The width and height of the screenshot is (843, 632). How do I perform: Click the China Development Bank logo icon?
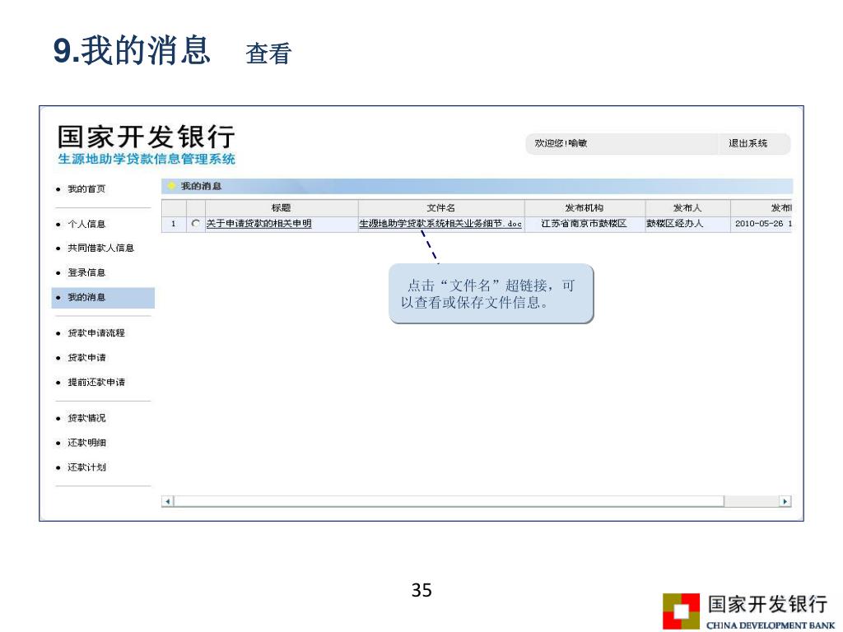pyautogui.click(x=681, y=611)
